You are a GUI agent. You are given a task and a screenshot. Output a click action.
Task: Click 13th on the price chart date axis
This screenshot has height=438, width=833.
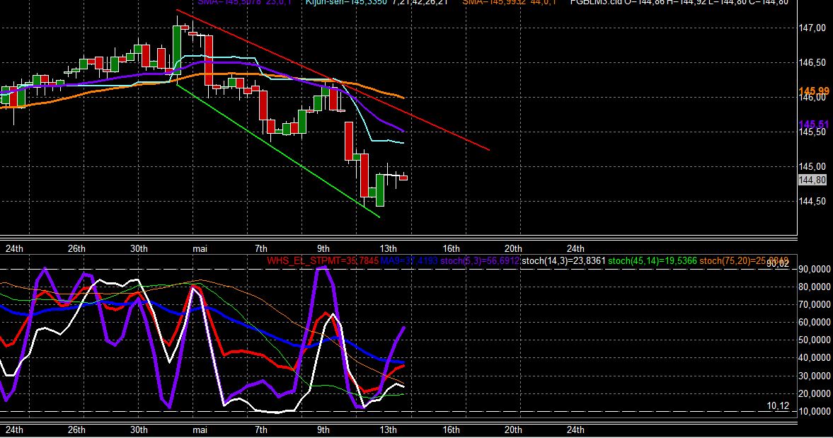[388, 248]
